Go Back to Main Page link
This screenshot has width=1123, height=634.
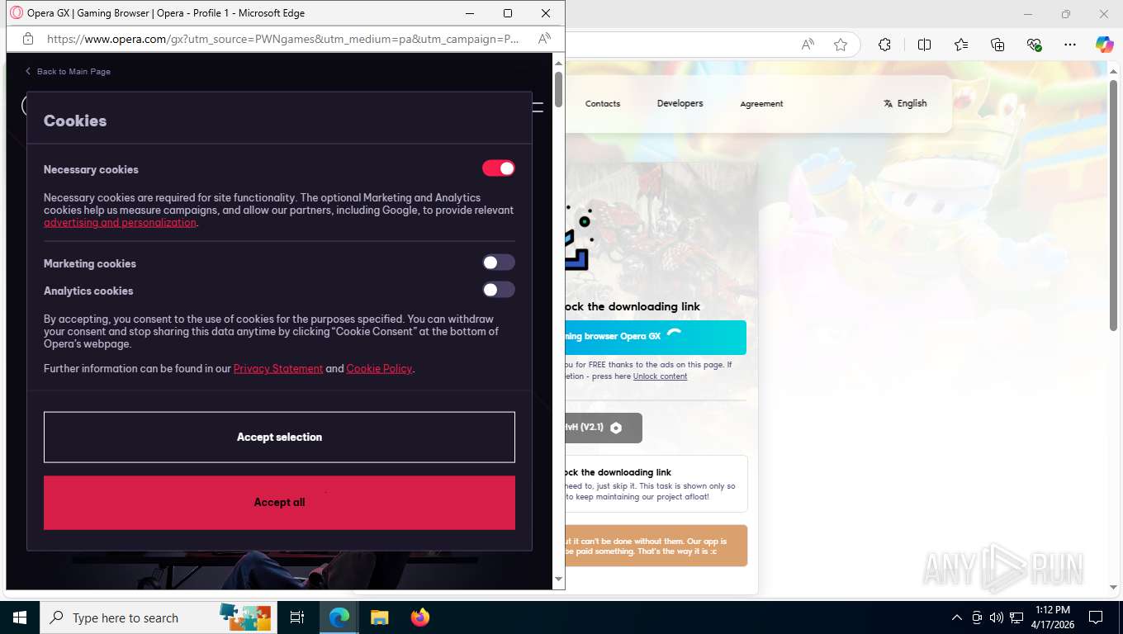coord(68,72)
